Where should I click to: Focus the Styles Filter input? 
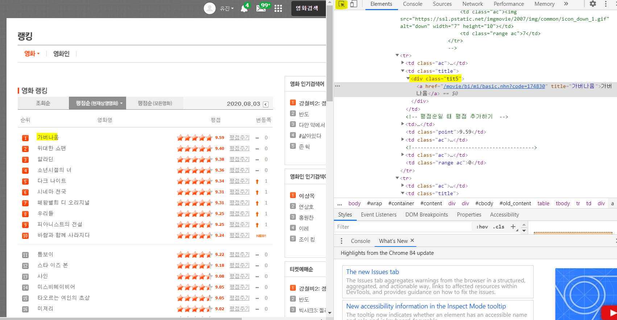point(403,227)
